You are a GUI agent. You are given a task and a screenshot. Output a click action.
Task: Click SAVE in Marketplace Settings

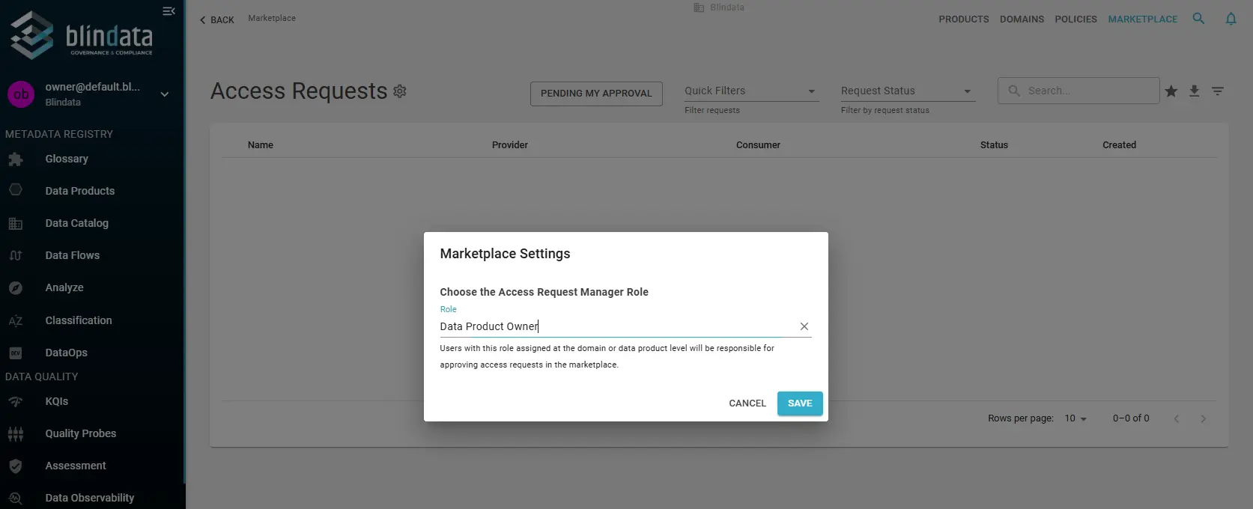pyautogui.click(x=800, y=403)
